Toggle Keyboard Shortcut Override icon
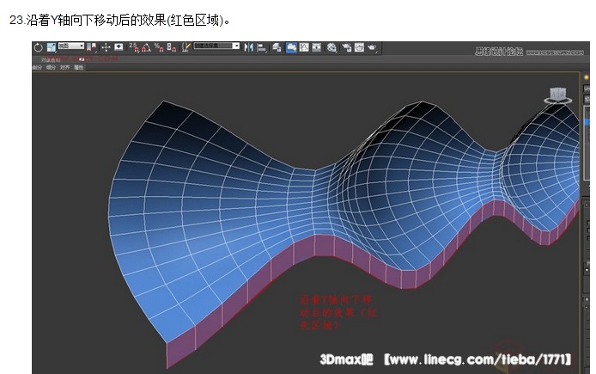 [x=119, y=47]
